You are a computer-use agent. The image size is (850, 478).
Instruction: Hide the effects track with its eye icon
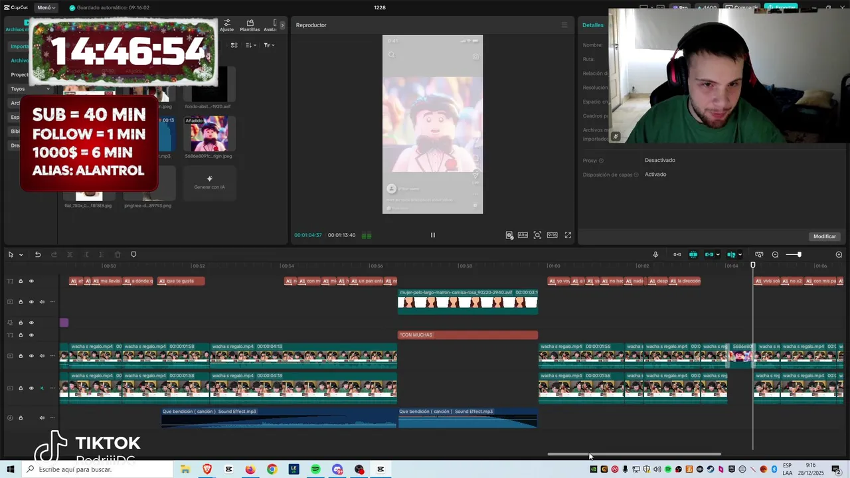click(x=31, y=323)
